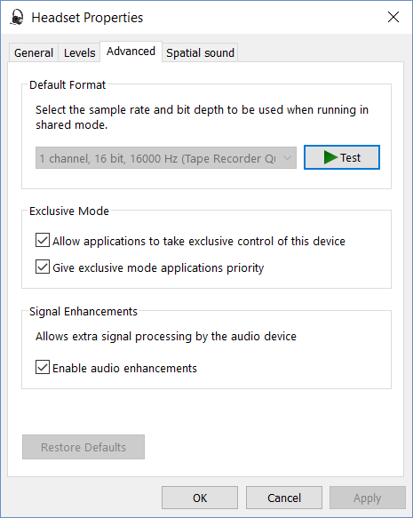Click the OK button
The image size is (413, 518).
[x=200, y=498]
